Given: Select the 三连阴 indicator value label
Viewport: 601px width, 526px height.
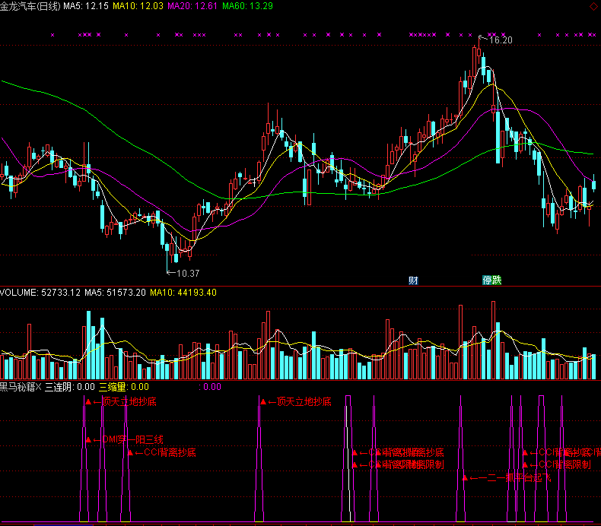Looking at the screenshot, I should click(x=70, y=387).
